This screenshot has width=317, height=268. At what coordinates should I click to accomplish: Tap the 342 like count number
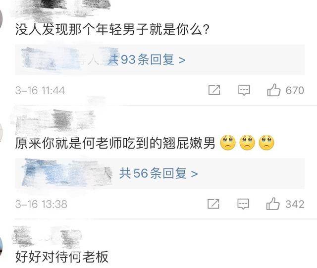(295, 204)
